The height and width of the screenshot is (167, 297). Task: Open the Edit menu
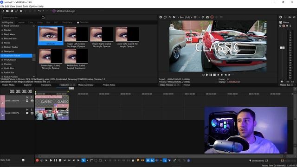pyautogui.click(x=7, y=6)
